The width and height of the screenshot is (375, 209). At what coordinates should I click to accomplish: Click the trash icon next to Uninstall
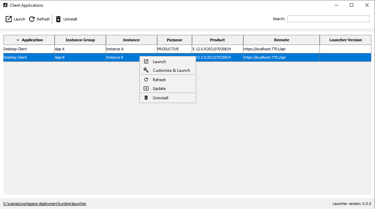click(146, 98)
